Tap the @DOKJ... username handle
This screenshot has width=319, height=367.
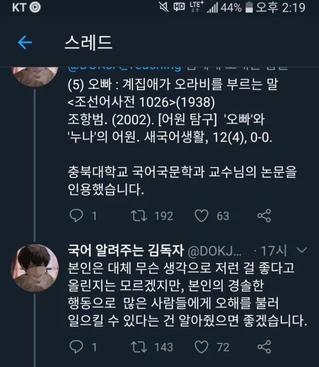[x=215, y=251]
